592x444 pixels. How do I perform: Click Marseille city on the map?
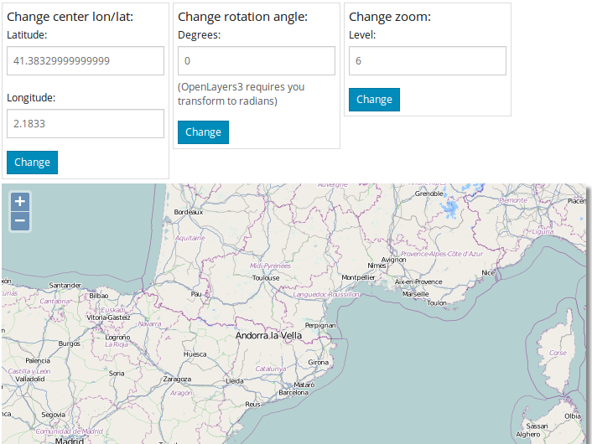(x=415, y=294)
